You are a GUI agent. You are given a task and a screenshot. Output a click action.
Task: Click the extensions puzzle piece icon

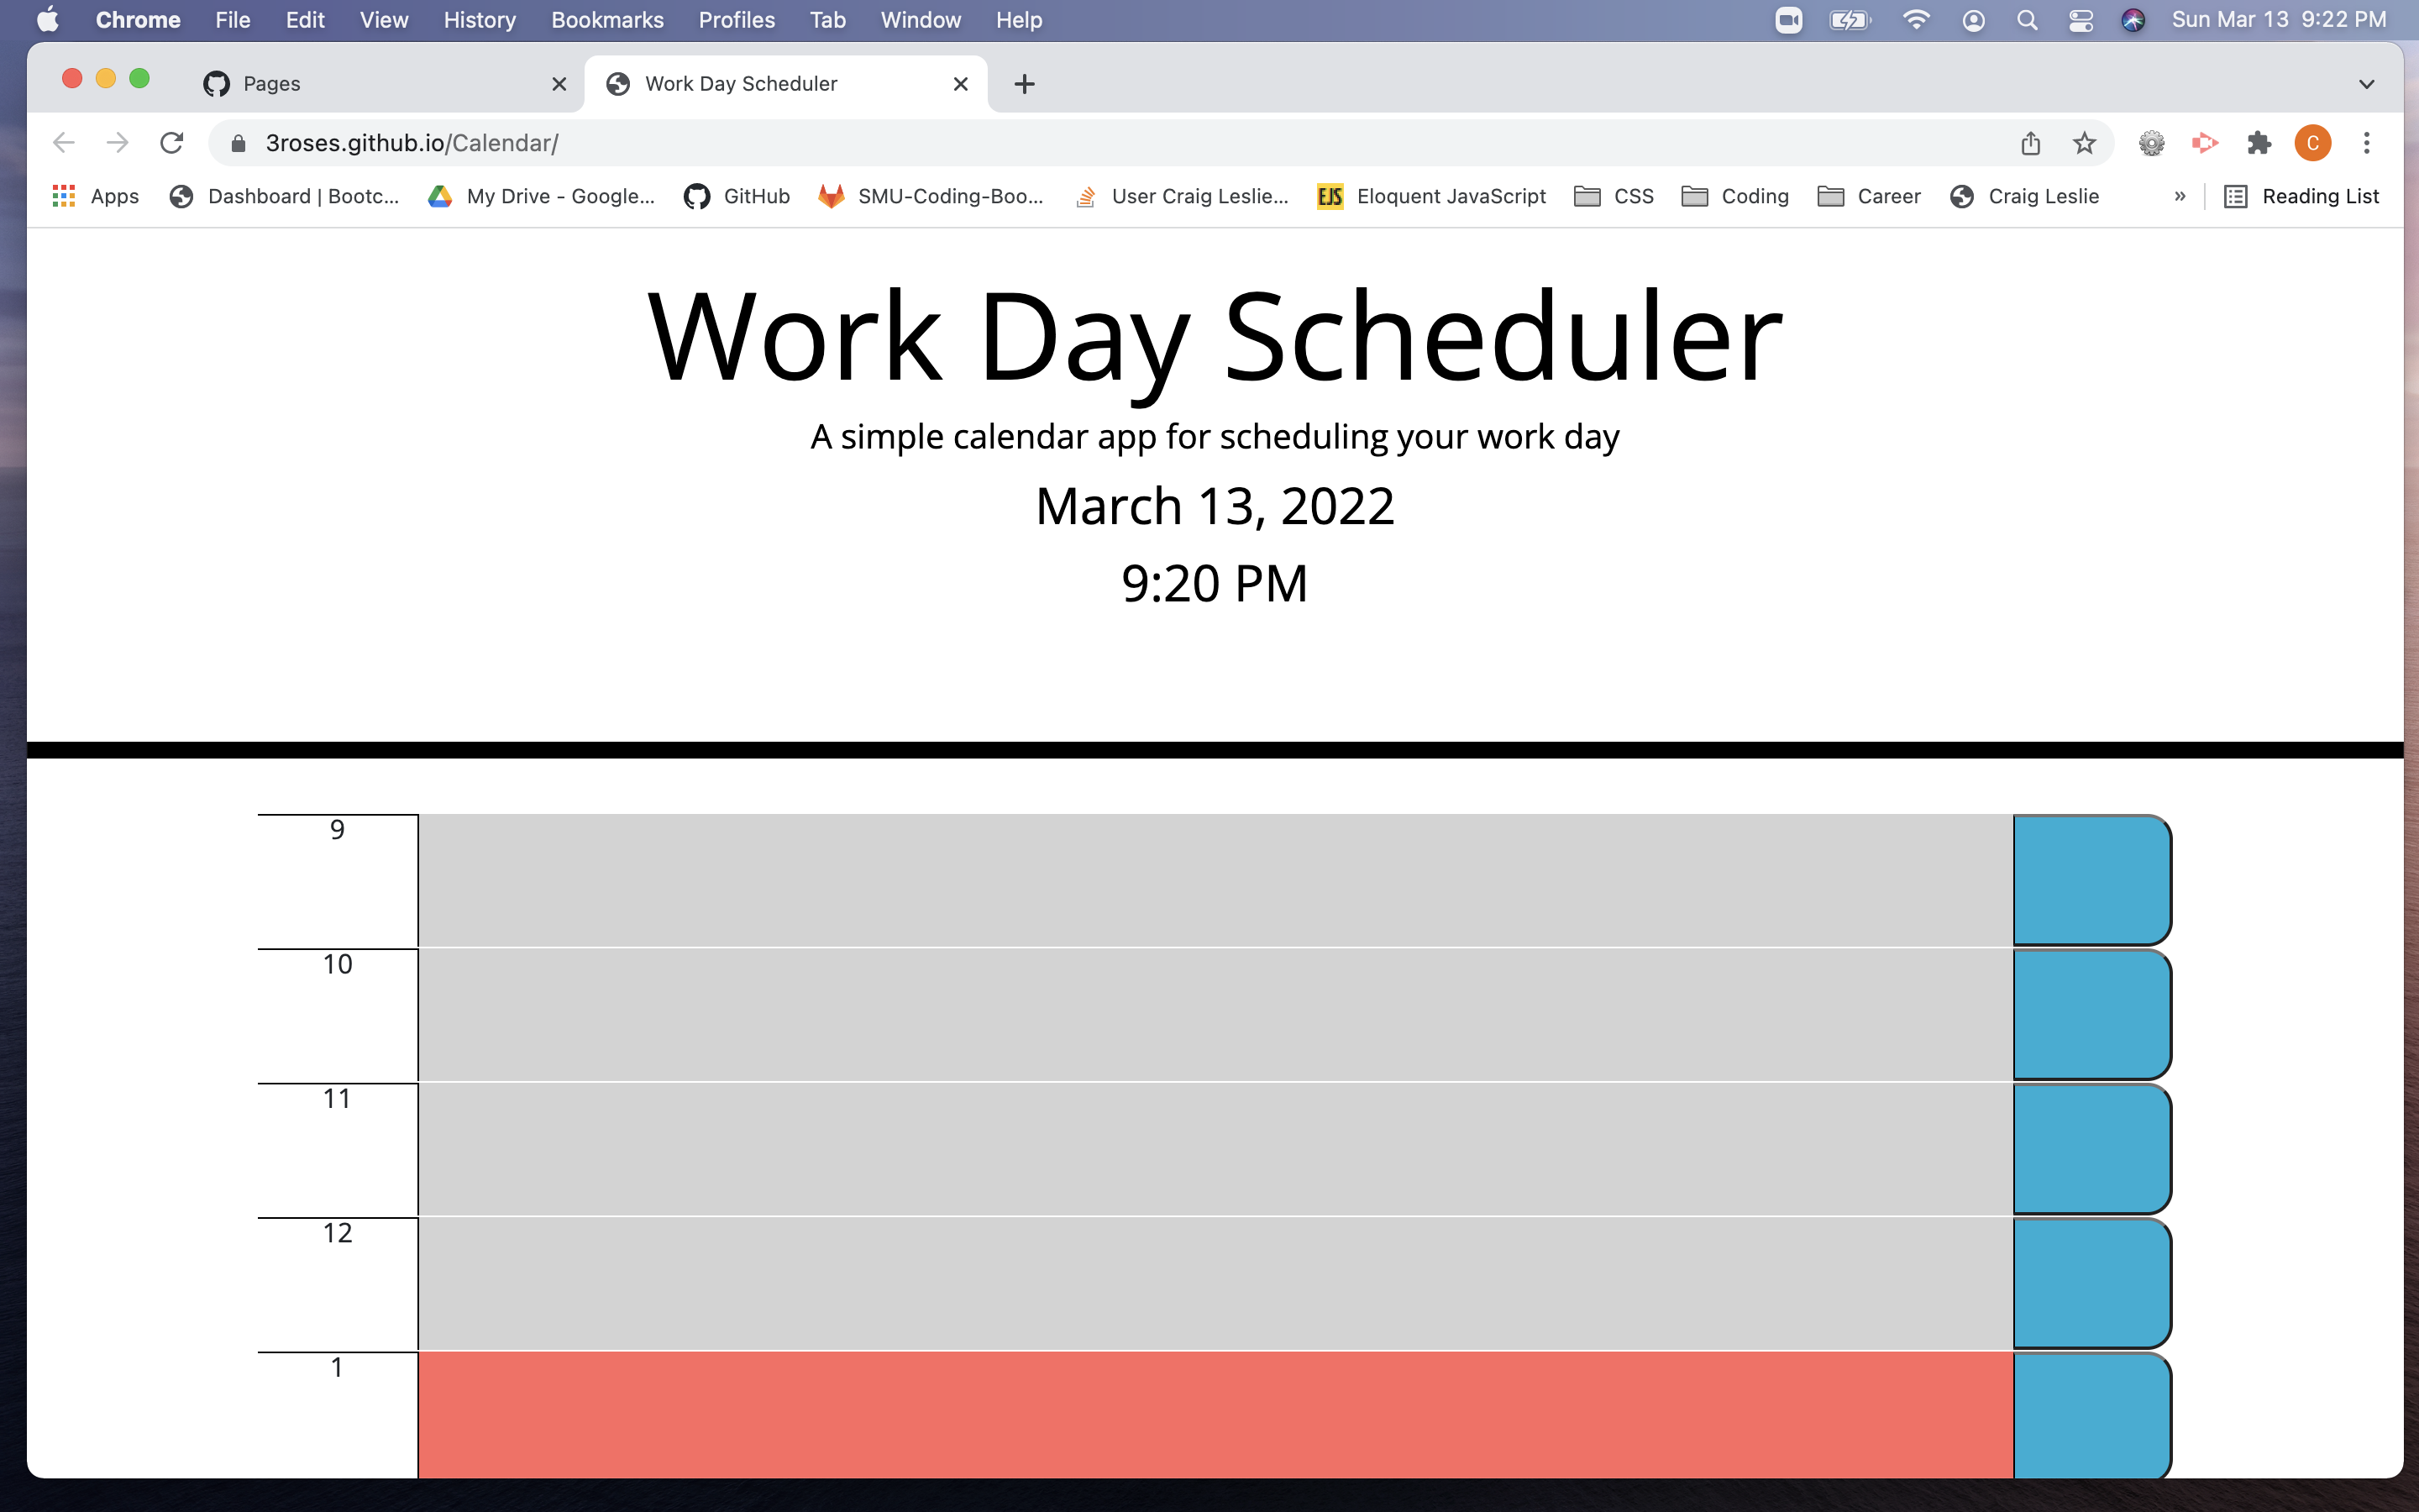coord(2259,144)
